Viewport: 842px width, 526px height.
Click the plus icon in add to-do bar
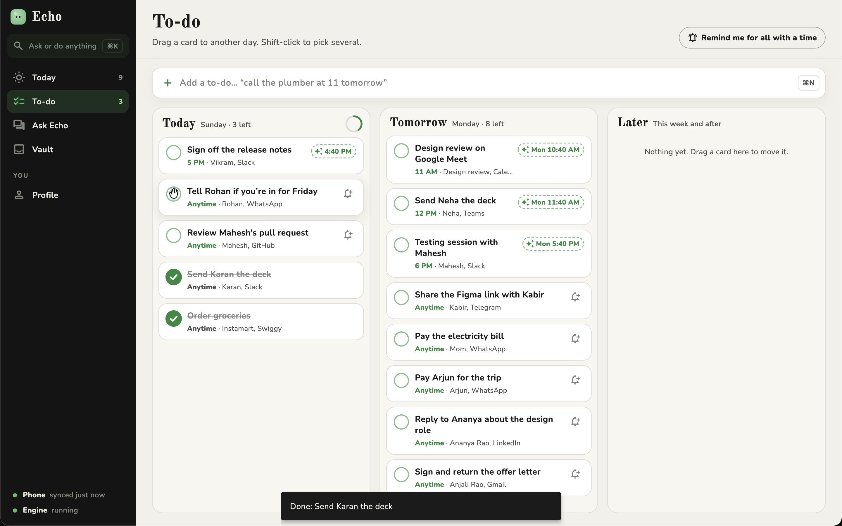168,83
